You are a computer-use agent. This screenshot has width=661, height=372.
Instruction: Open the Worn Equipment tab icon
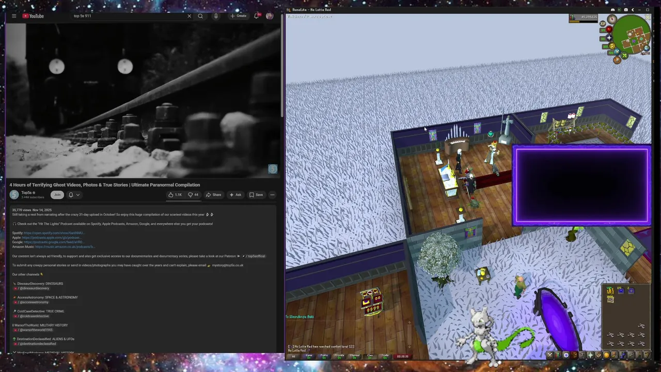(583, 355)
